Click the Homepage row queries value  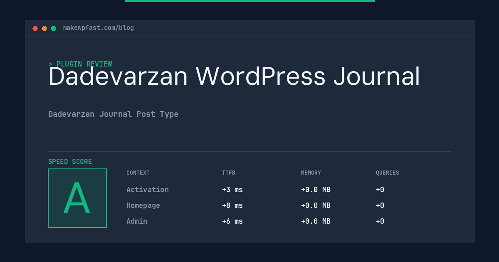(380, 205)
